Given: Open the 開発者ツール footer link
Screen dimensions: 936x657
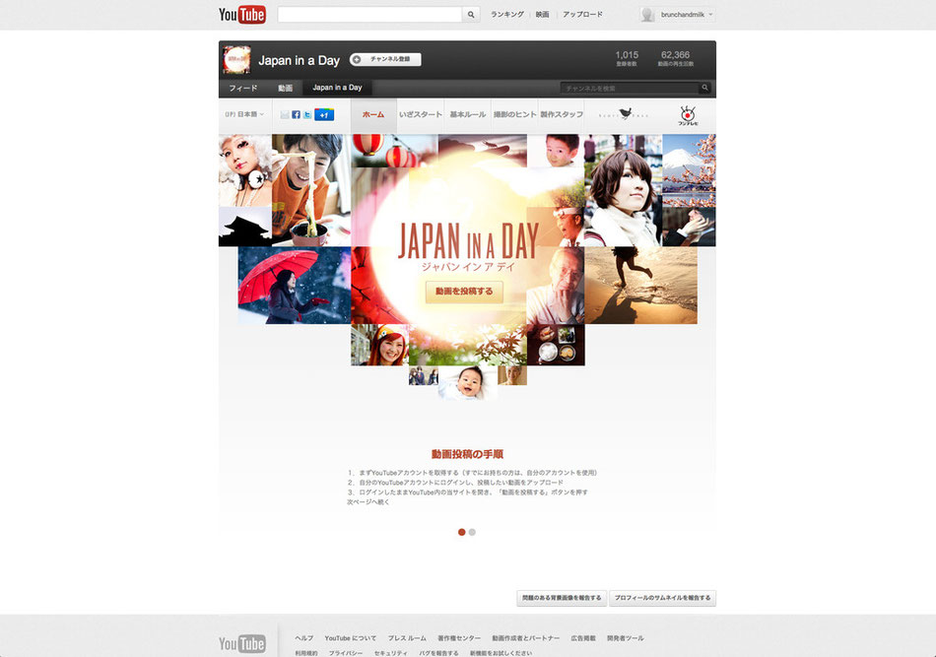Looking at the screenshot, I should click(626, 638).
